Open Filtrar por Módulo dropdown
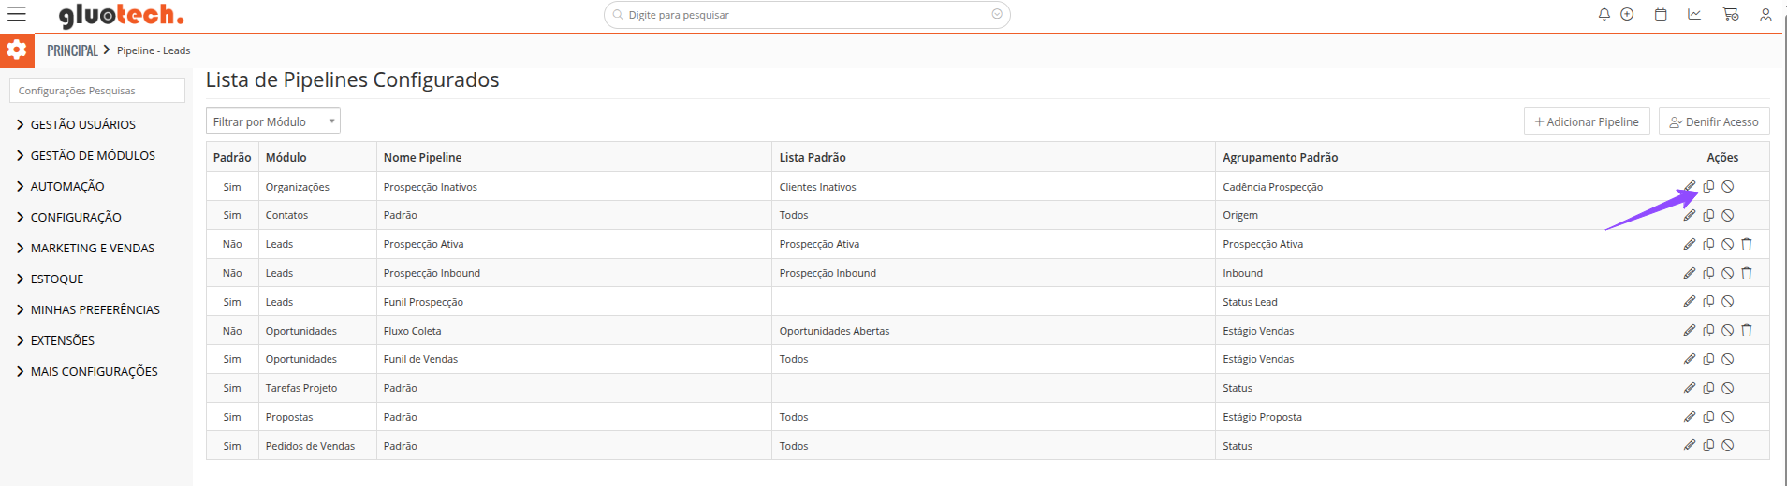This screenshot has height=486, width=1787. click(x=272, y=121)
